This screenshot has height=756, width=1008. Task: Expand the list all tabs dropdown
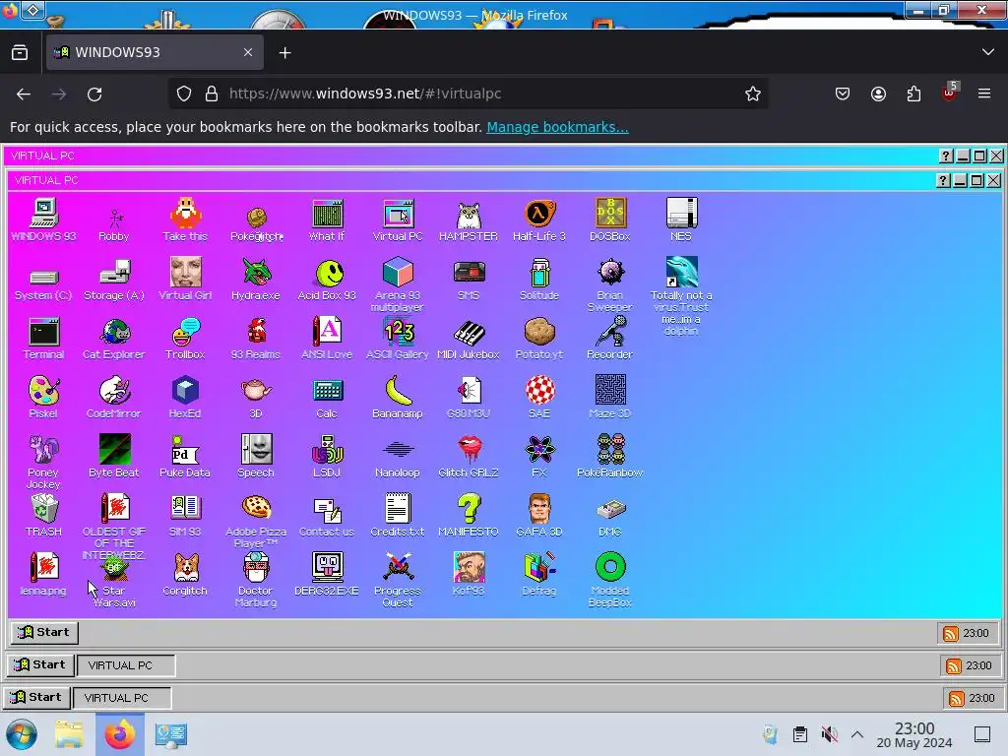pyautogui.click(x=988, y=52)
